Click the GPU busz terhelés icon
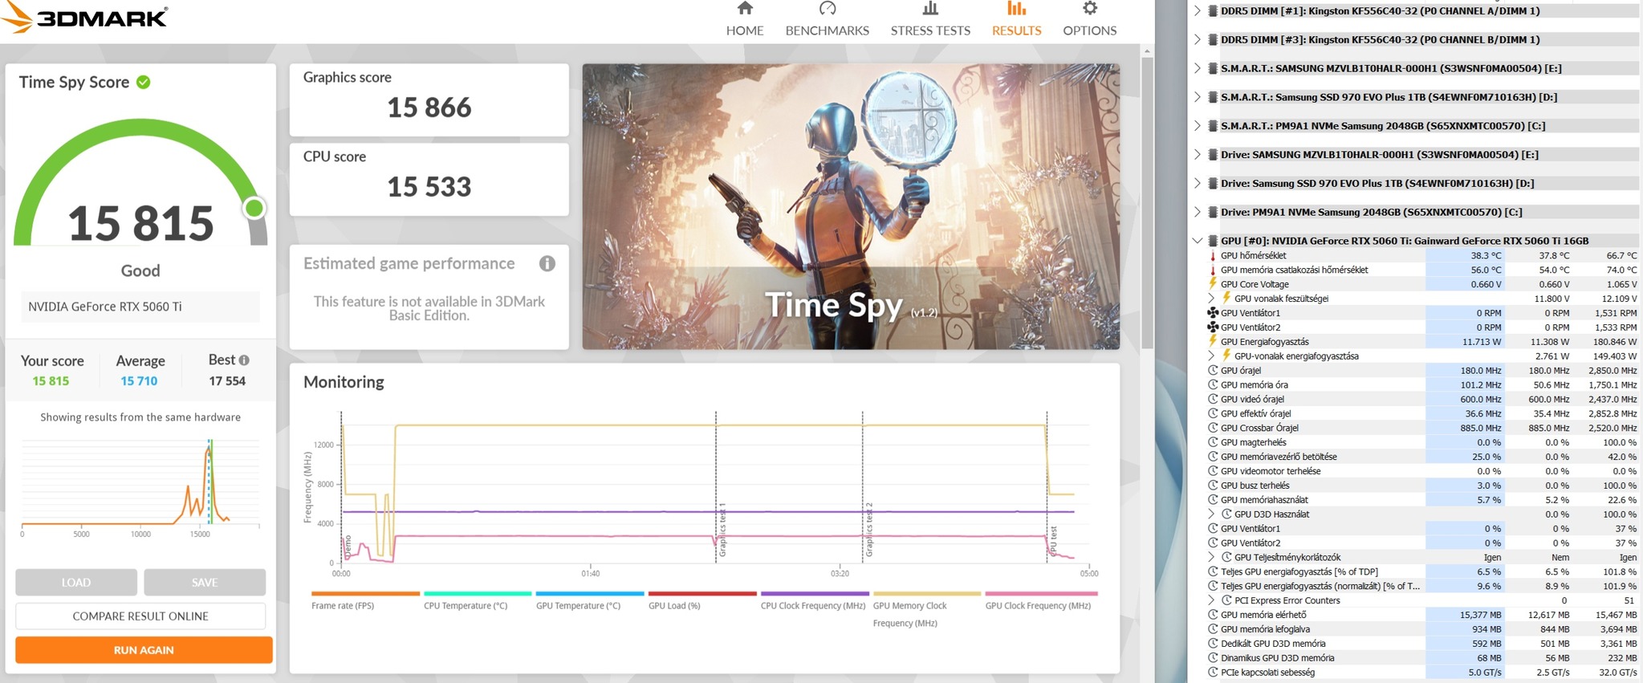The width and height of the screenshot is (1643, 683). coord(1213,486)
